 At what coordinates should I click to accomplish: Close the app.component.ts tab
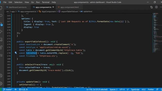pos(53,7)
